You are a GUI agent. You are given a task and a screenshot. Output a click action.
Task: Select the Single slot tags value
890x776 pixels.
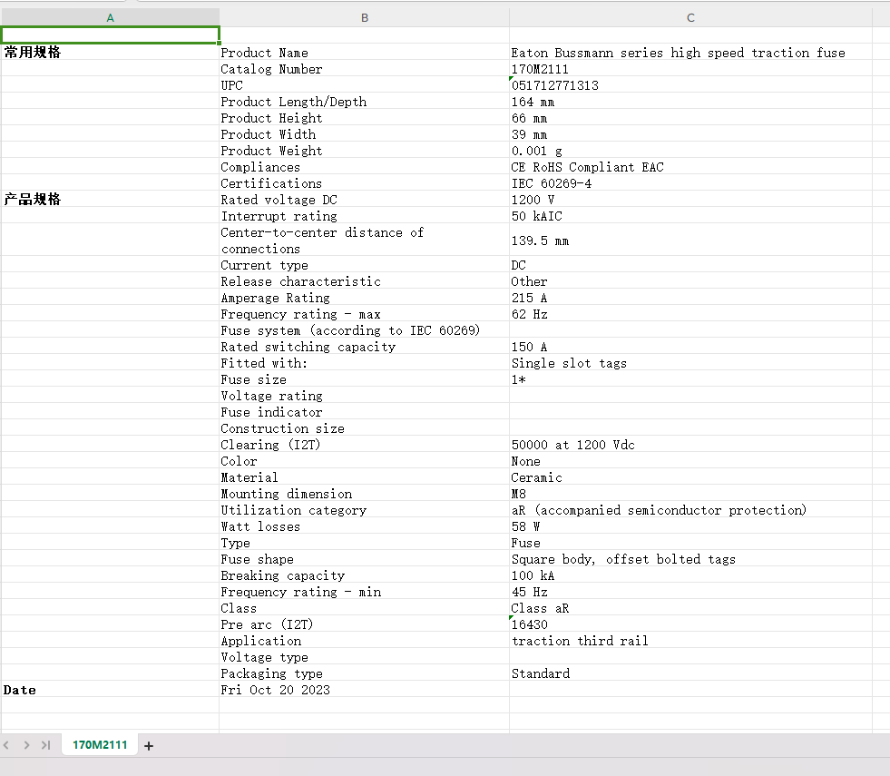click(x=690, y=363)
